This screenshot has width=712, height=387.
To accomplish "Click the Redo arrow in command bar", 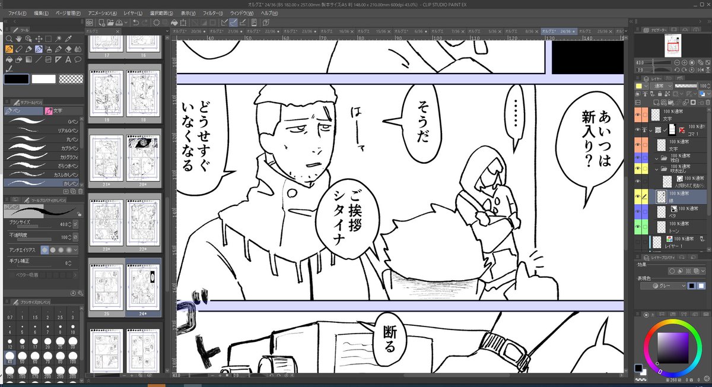I will pos(145,23).
